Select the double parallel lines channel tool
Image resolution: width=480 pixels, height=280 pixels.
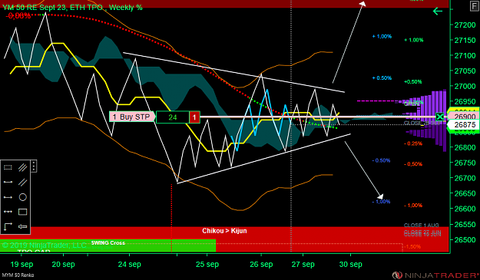coord(22,182)
